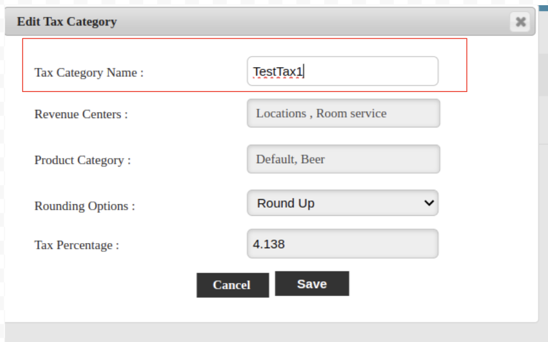Click the "Revenue Centers :" label
The image size is (548, 342).
coord(81,114)
